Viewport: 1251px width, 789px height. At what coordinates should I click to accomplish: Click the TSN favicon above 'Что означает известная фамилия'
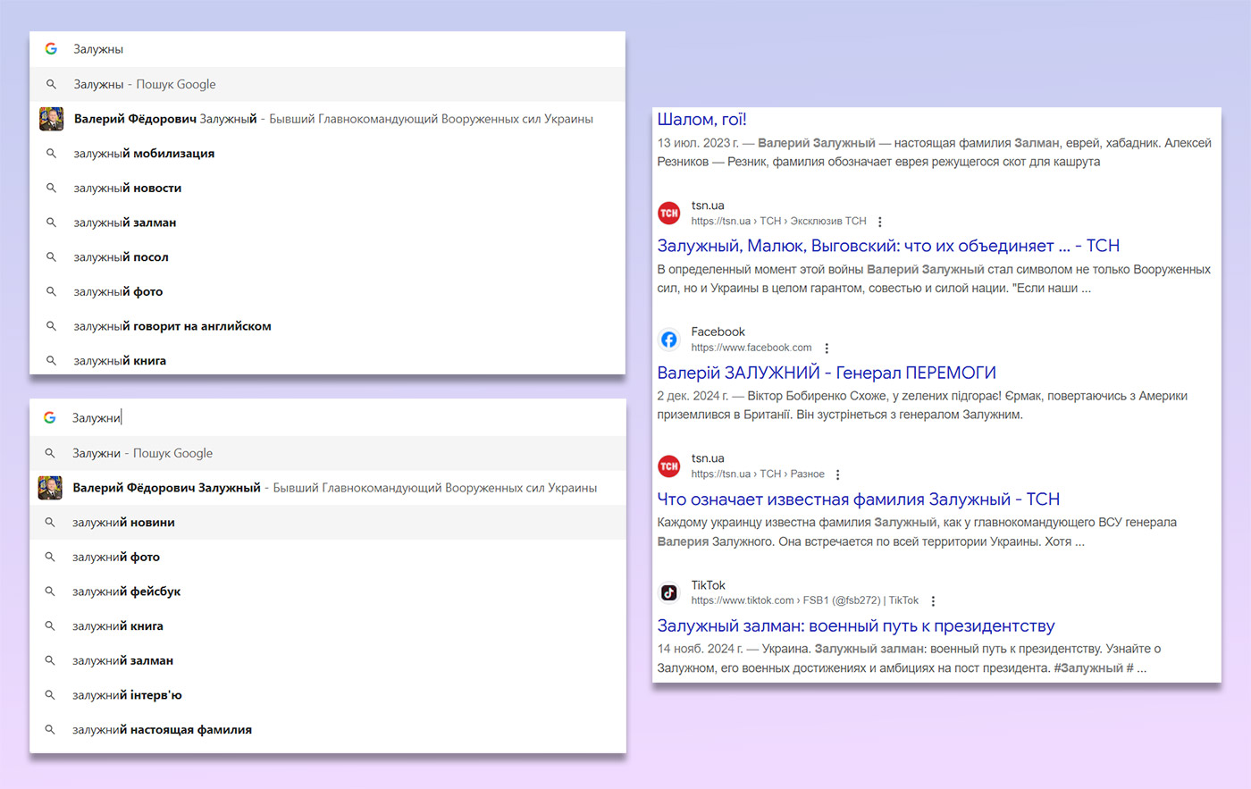[x=669, y=466]
